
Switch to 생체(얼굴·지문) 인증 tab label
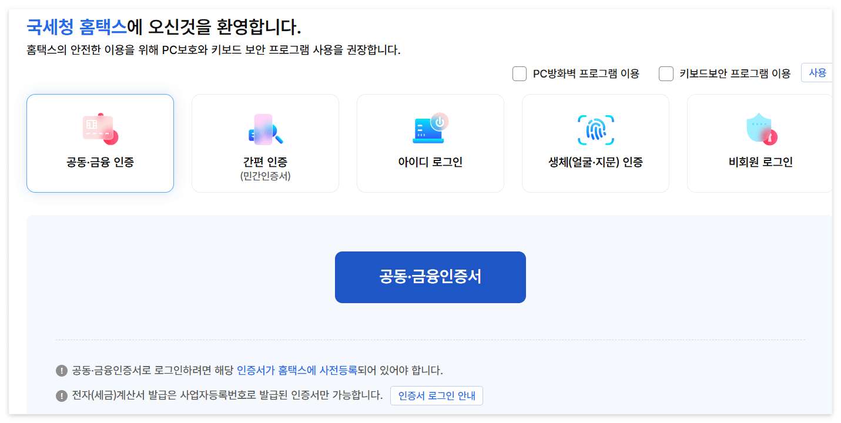tap(596, 162)
